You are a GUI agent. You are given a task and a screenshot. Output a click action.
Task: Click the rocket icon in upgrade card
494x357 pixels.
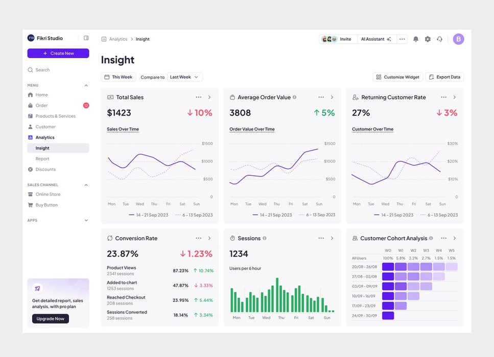pos(37,288)
